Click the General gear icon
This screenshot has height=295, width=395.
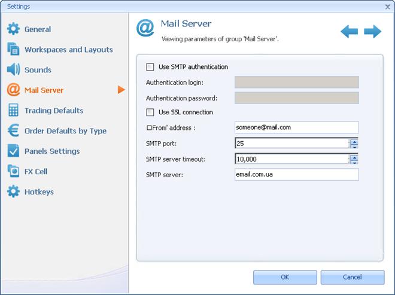coord(13,29)
